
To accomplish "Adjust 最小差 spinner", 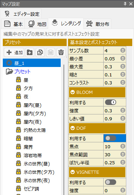I will click(x=123, y=58).
